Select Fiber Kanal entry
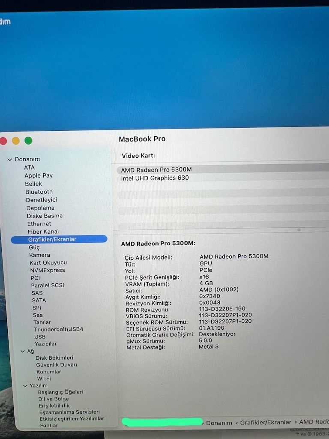 click(x=43, y=232)
